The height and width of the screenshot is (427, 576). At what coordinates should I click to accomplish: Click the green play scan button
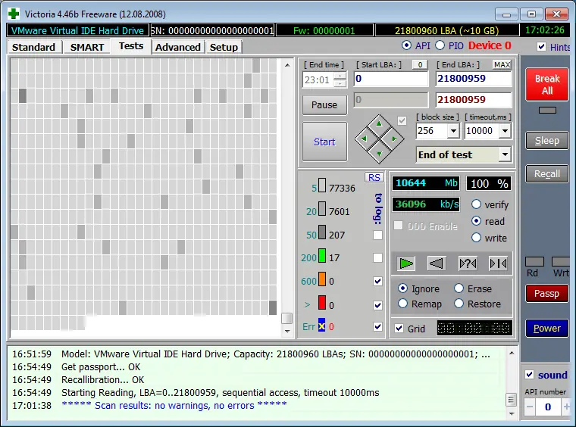point(406,263)
